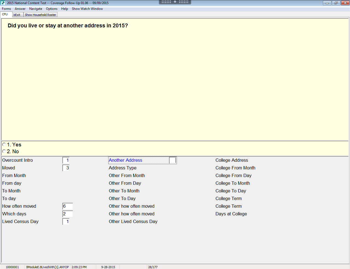Click the pull-down handle at top center
This screenshot has width=350, height=269.
tap(175, 2)
